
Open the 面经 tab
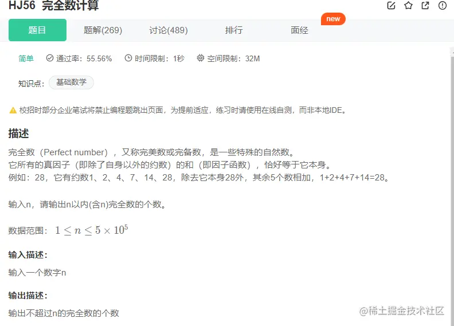[299, 30]
